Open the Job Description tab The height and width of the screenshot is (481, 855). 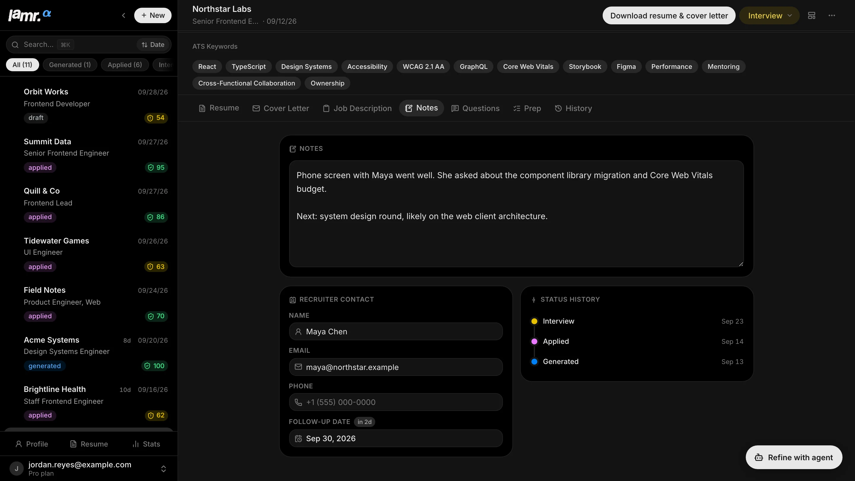click(x=357, y=108)
